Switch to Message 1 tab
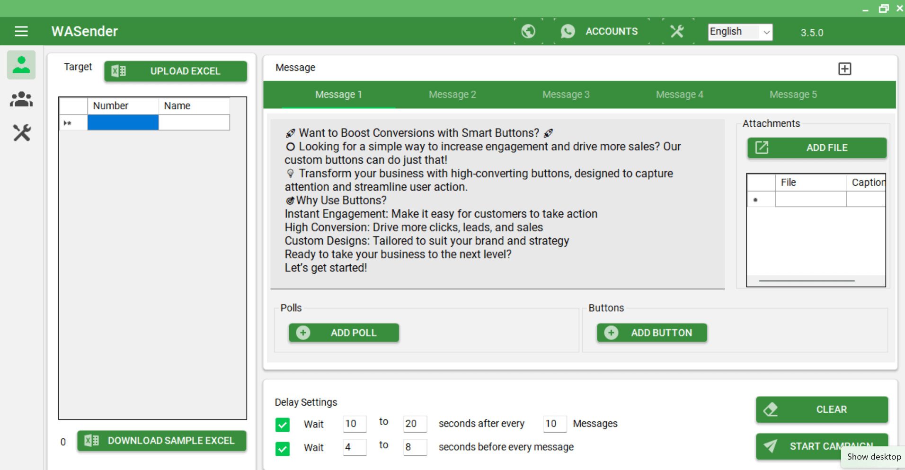This screenshot has height=470, width=905. point(338,95)
